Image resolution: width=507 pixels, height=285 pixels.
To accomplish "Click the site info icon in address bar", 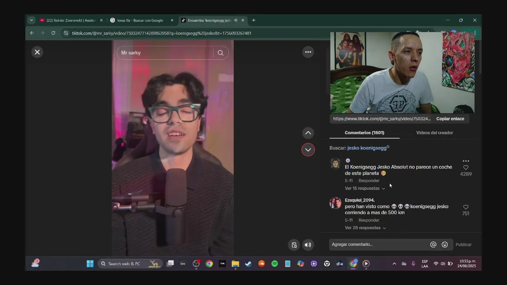I will 66,33.
